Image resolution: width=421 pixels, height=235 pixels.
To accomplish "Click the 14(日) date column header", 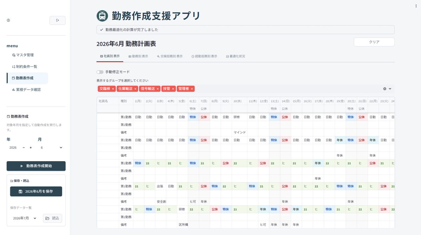I will (x=285, y=101).
